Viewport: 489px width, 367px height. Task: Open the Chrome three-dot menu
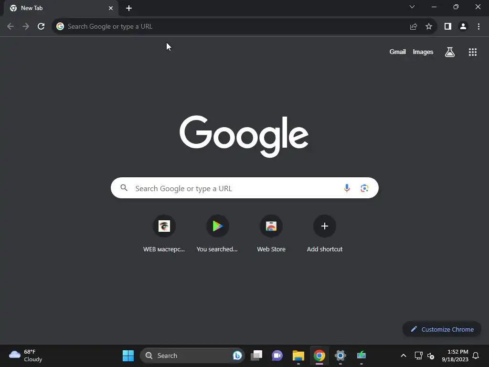[478, 27]
